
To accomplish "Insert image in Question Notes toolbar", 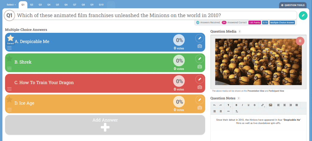I will point(271,105).
